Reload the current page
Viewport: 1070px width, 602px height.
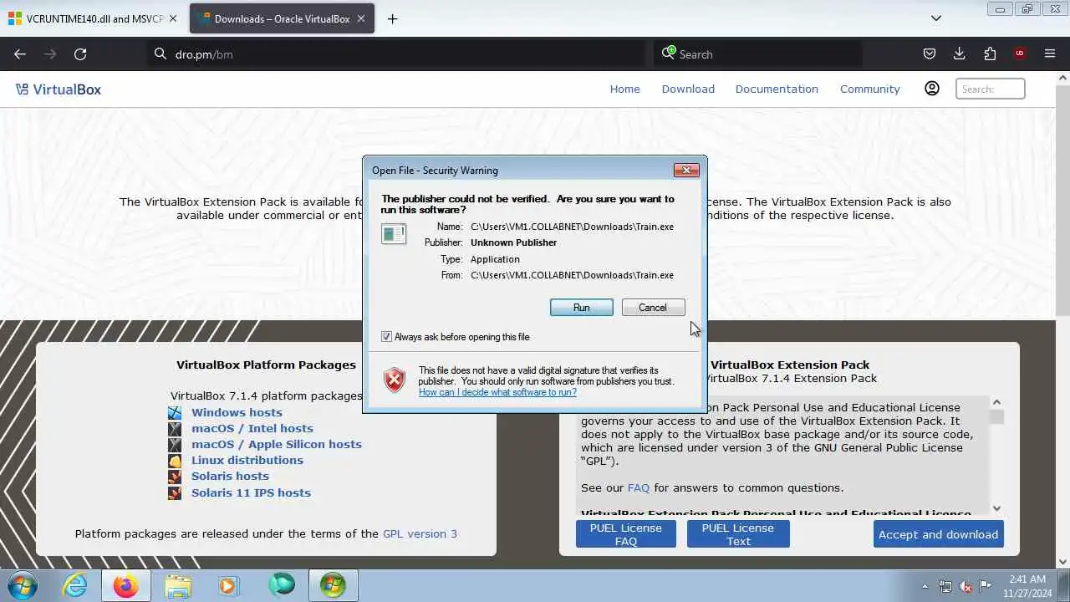80,54
